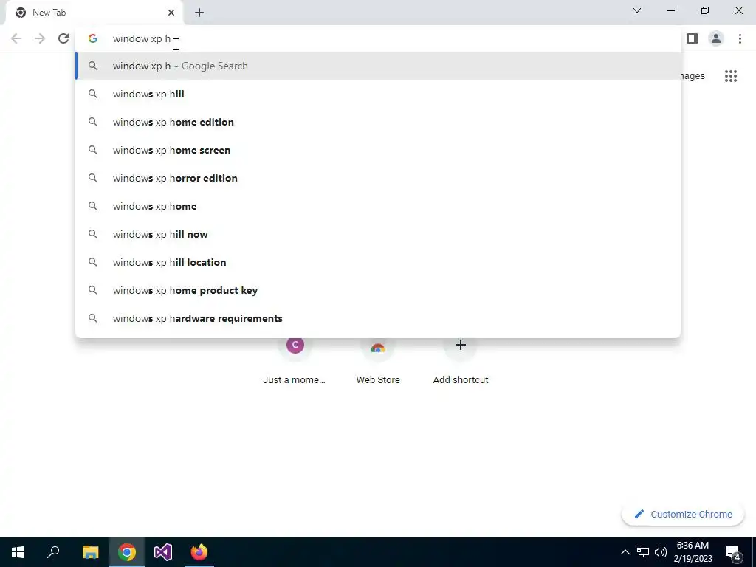756x567 pixels.
Task: Choose 'windows xp home product key' suggestion
Action: pos(378,289)
